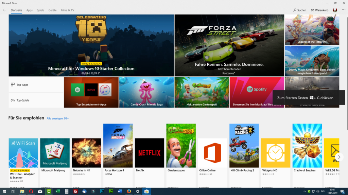Open Word from the taskbar

click(x=120, y=192)
